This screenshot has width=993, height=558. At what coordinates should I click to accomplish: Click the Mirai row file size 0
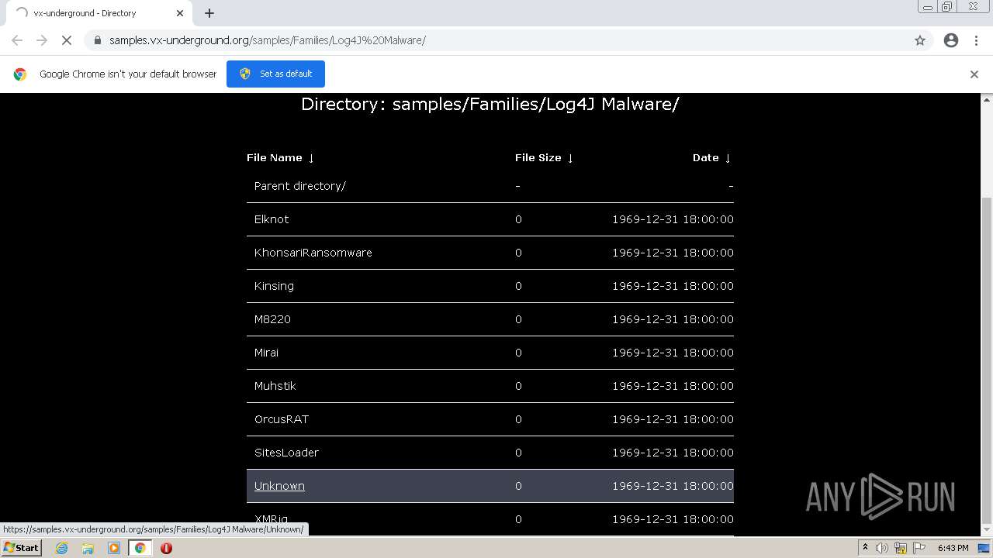tap(518, 353)
